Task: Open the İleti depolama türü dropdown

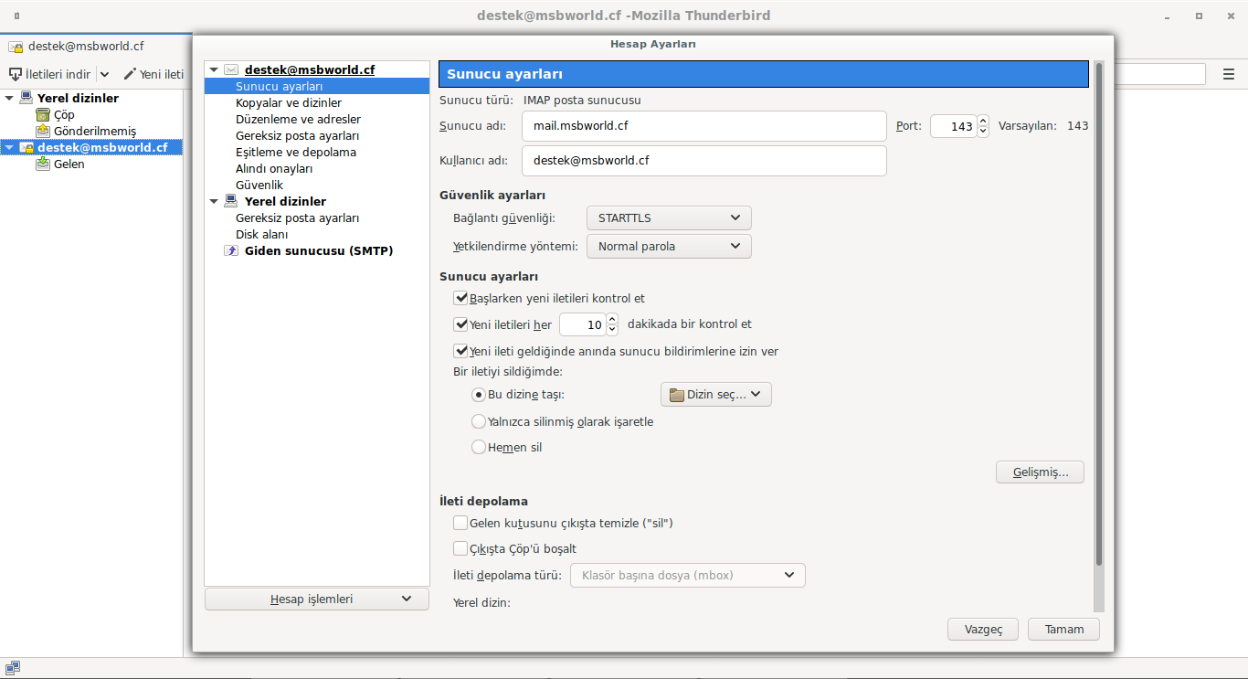Action: [688, 576]
